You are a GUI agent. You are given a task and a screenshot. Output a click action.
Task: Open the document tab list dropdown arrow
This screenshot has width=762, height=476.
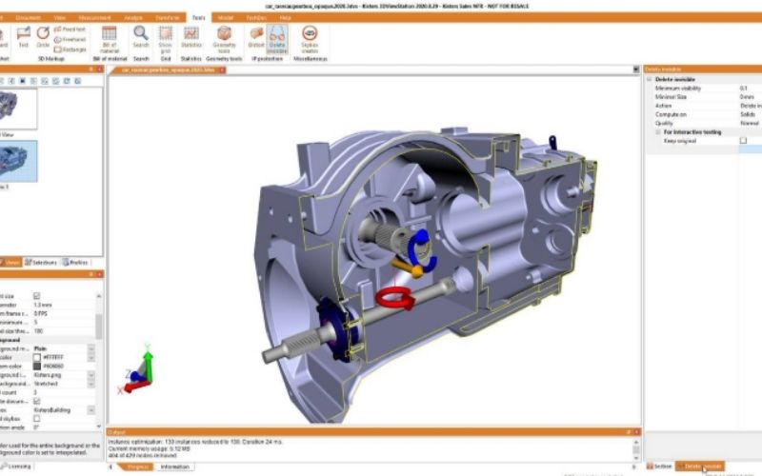(x=636, y=69)
